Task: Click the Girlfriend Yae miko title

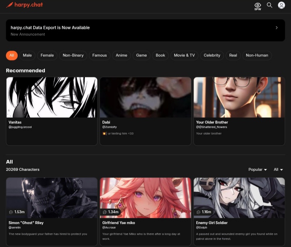Action: [118, 223]
